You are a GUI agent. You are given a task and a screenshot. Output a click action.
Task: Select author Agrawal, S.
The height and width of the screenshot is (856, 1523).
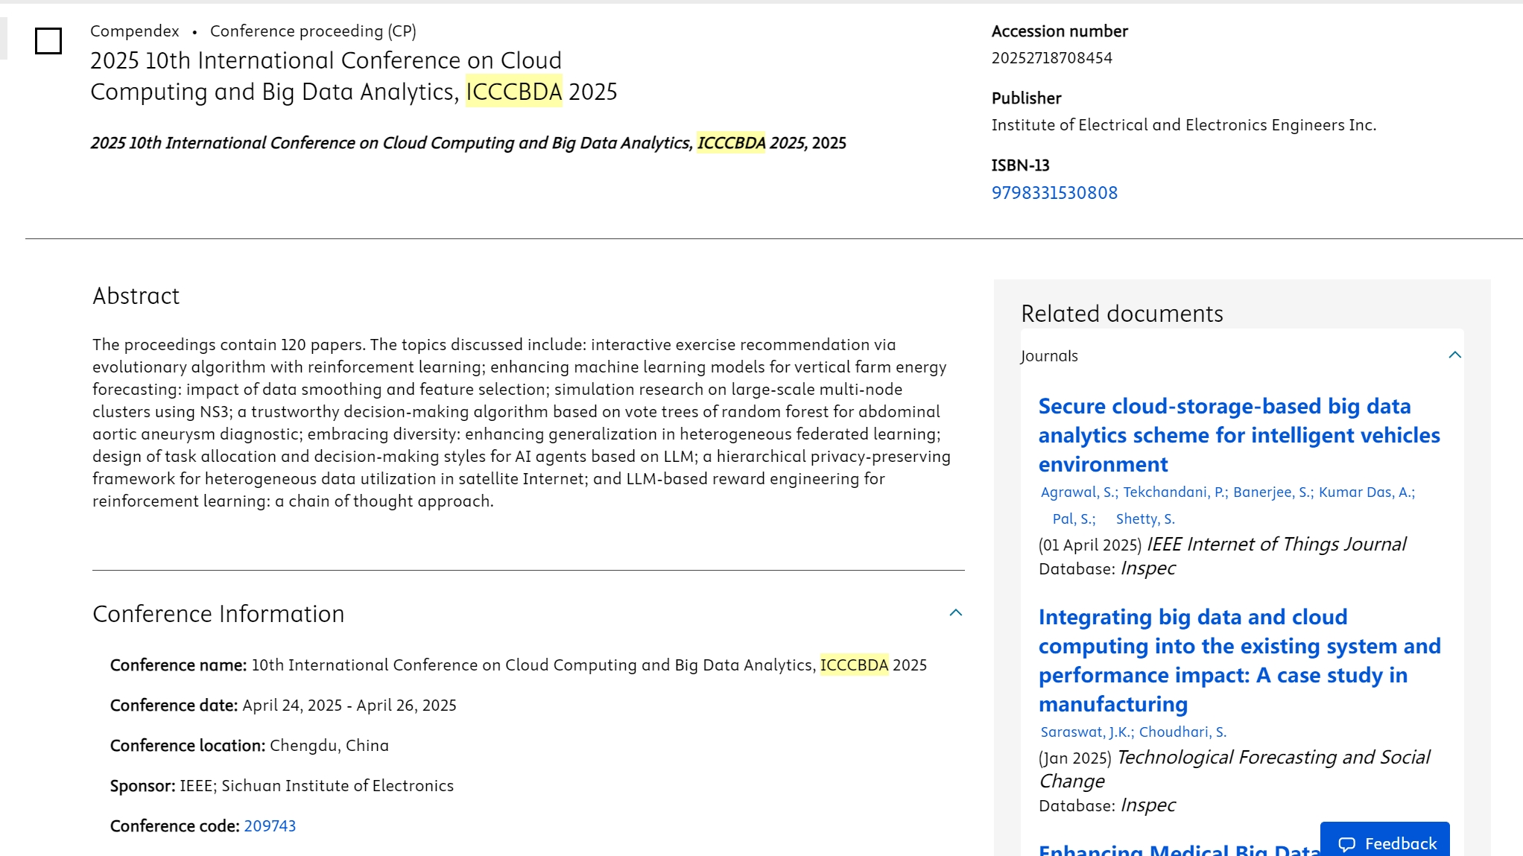click(x=1079, y=492)
